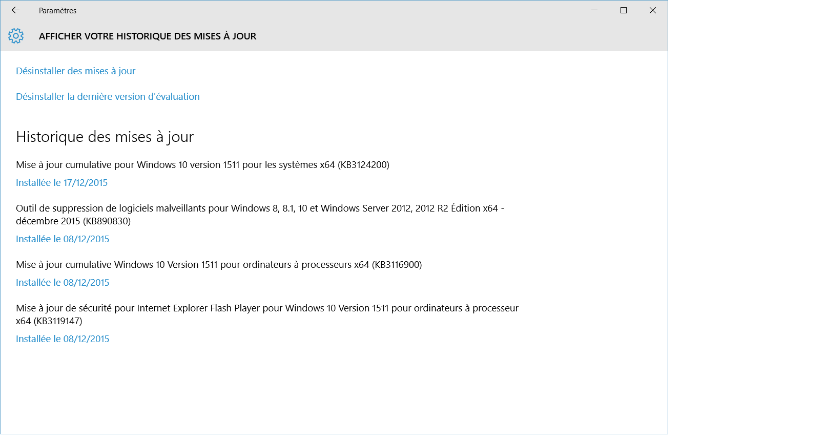Screen dimensions: 826x443
Task: Open install date link under KB890830 update
Action: [x=63, y=239]
